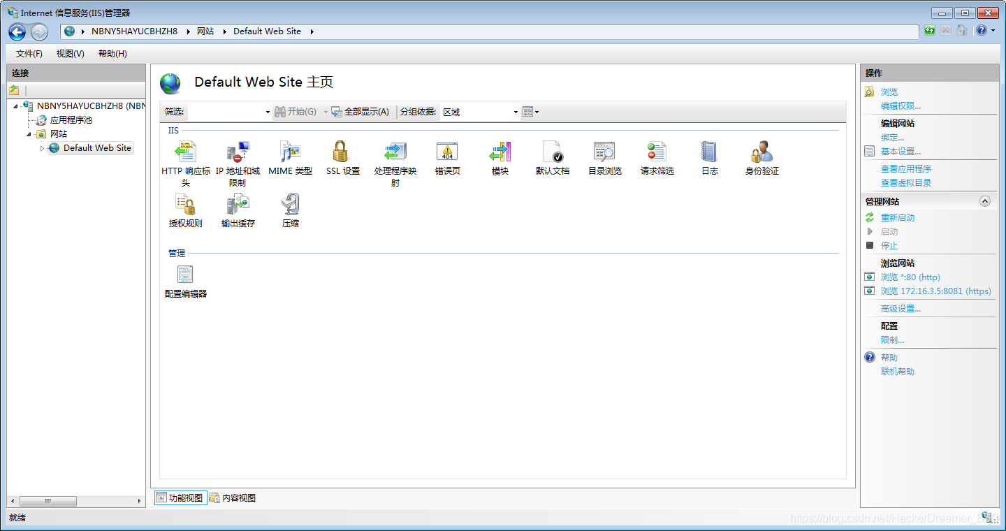
Task: Click 查看应用程序 link
Action: pyautogui.click(x=906, y=169)
